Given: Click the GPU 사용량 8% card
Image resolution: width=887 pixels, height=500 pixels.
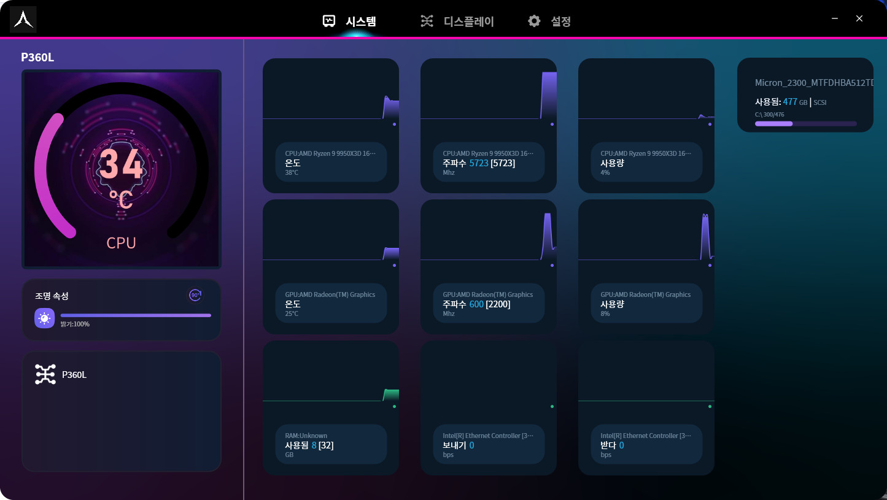Looking at the screenshot, I should pos(646,267).
